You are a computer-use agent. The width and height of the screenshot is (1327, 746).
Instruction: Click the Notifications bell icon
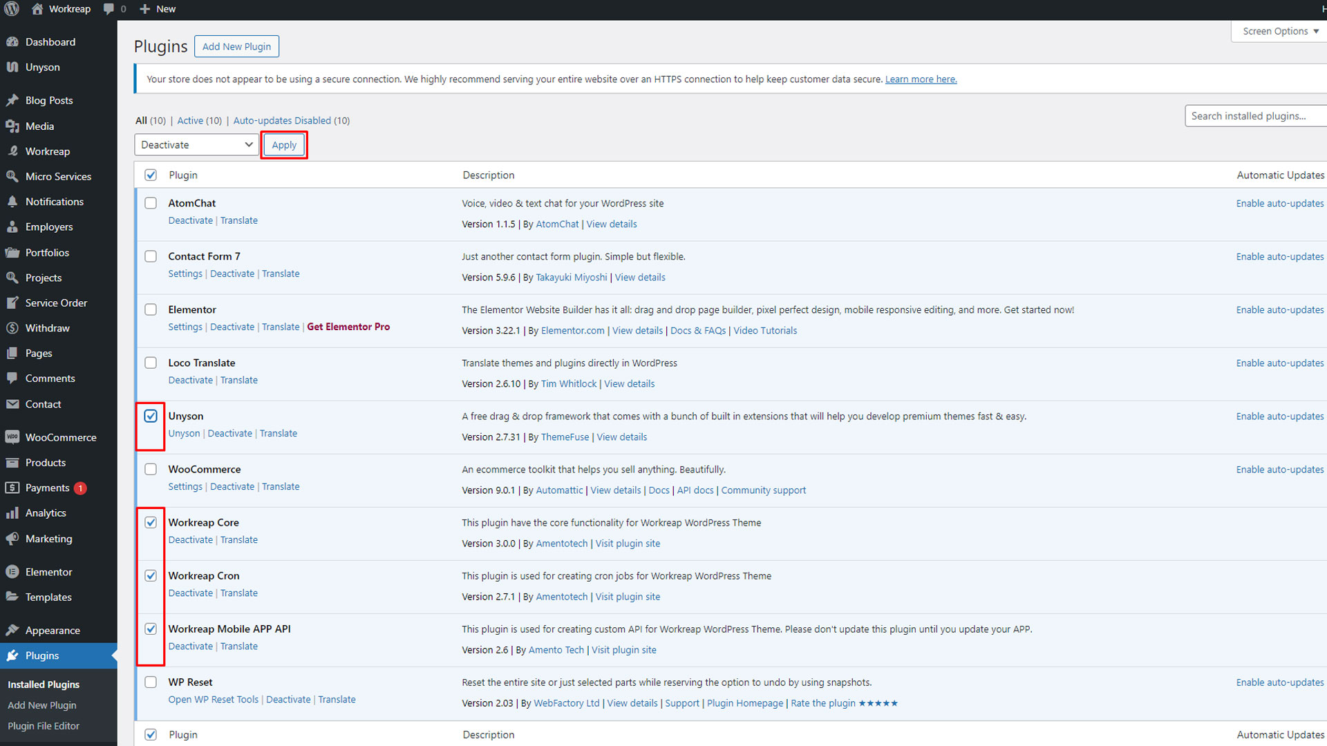point(12,201)
